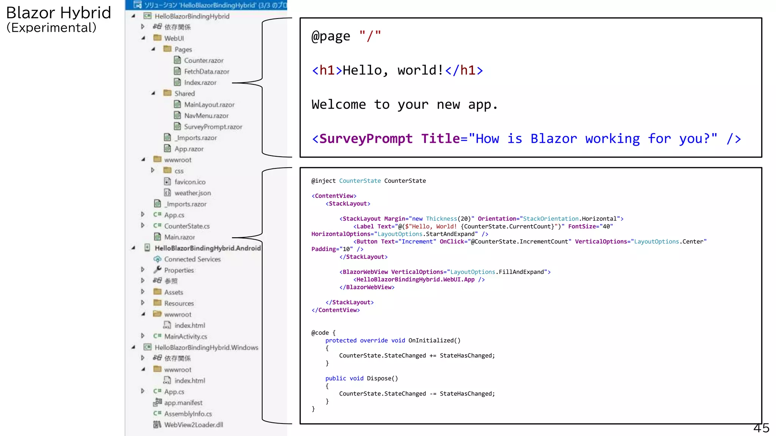776x436 pixels.
Task: Click the Resources folder icon
Action: pyautogui.click(x=158, y=302)
